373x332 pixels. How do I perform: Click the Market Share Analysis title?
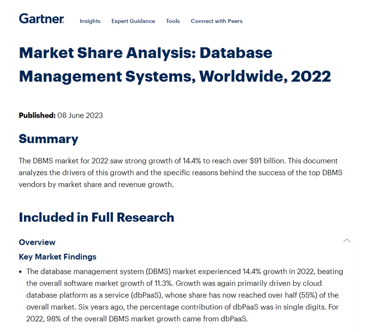point(175,64)
